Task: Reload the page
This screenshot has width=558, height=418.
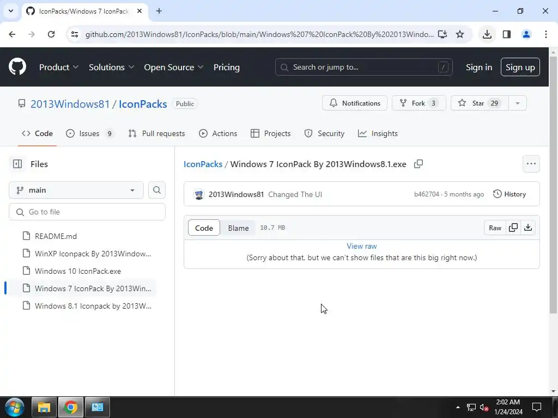Action: (51, 34)
